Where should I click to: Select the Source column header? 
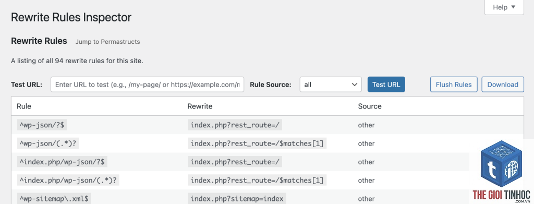click(x=370, y=106)
